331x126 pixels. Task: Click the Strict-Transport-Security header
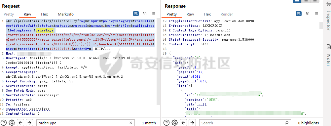211,40
